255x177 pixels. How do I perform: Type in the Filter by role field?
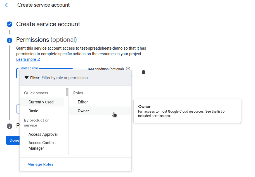tap(84, 78)
